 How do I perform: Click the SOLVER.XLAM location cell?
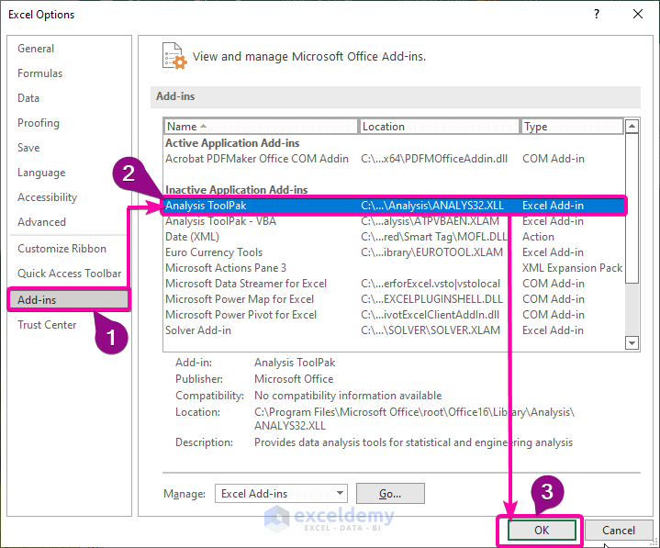(x=431, y=330)
